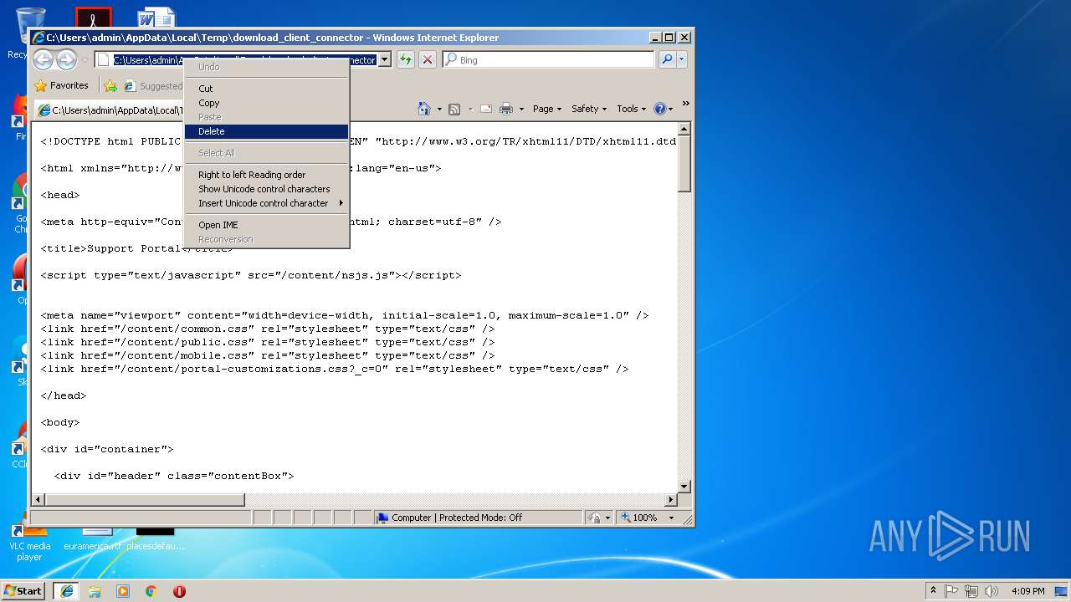
Task: Click the horizontal scrollbar thumb
Action: click(145, 500)
